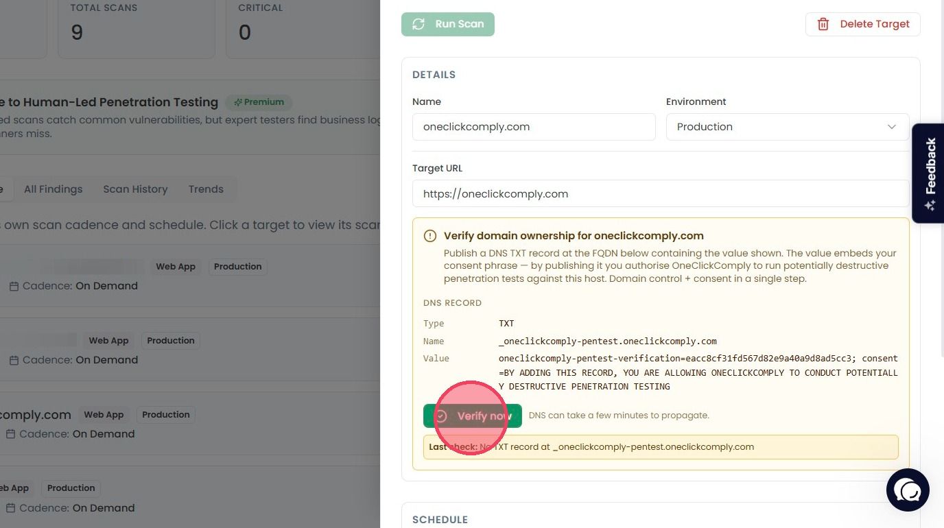The image size is (944, 528).
Task: Click the Last check status message
Action: click(661, 447)
